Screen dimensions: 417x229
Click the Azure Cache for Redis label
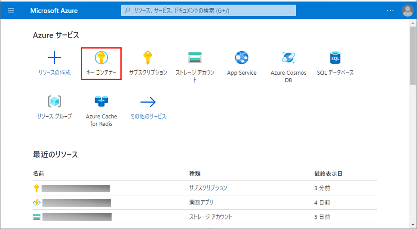pos(102,120)
